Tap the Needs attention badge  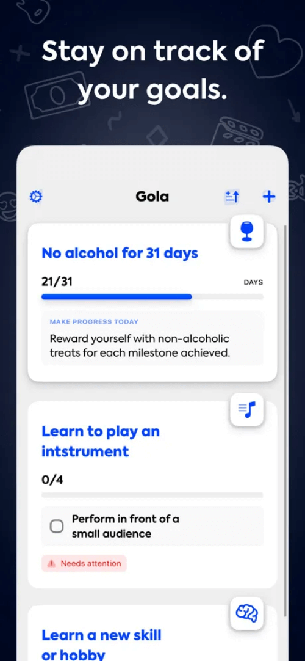(84, 563)
